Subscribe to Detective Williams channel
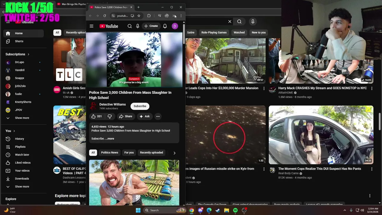The width and height of the screenshot is (382, 215). [x=140, y=106]
